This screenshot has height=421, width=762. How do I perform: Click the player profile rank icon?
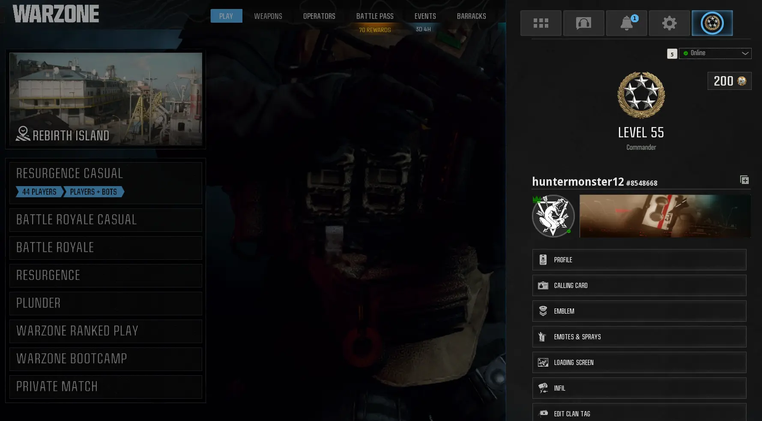point(712,23)
